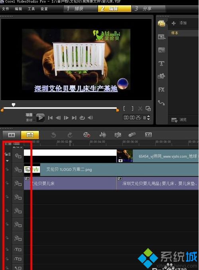Switch to step 3 分享 tab
199x270 pixels.
click(x=148, y=9)
